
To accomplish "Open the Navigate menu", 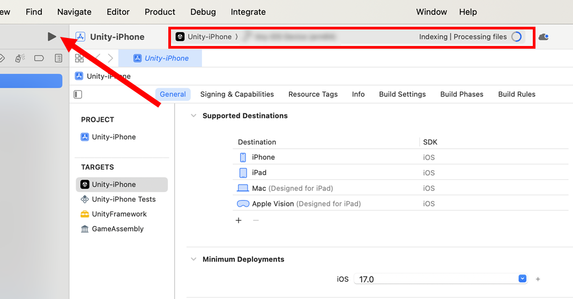I will (74, 12).
